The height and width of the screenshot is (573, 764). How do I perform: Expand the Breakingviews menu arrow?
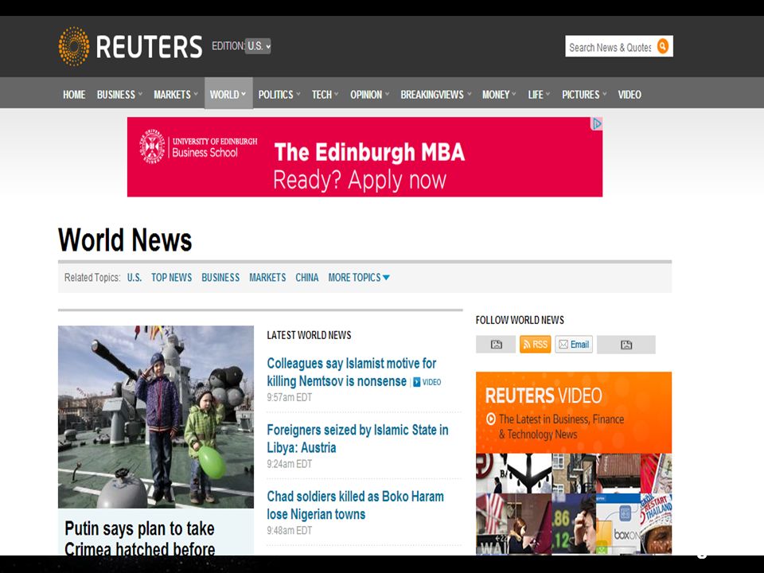[x=470, y=94]
